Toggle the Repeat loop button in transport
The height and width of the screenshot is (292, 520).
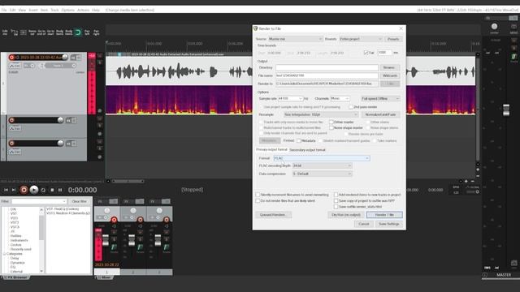43,190
